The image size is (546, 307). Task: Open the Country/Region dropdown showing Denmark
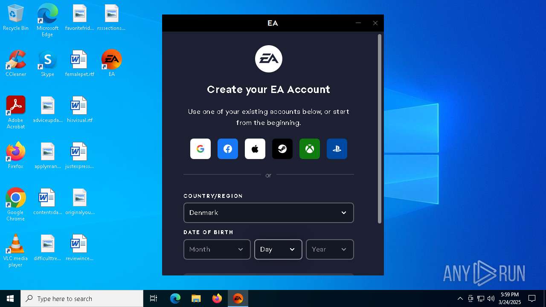point(269,213)
